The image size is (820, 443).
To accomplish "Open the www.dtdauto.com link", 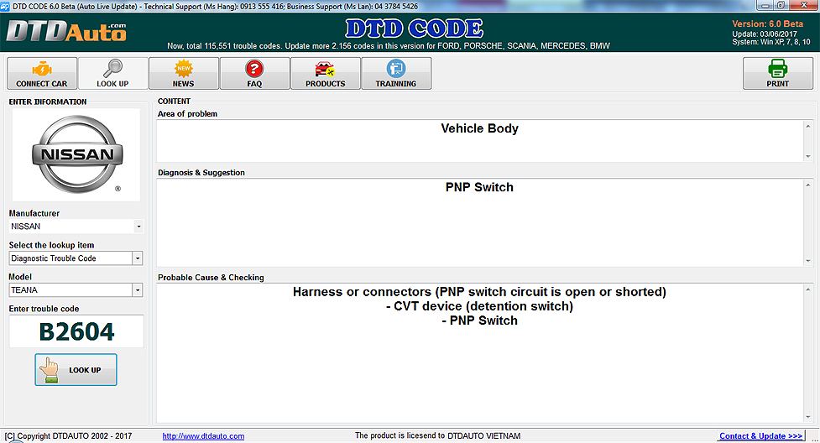I will (203, 436).
